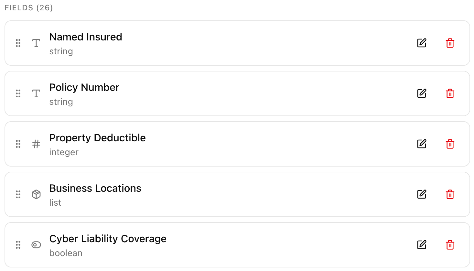Edit the Business Locations field
The height and width of the screenshot is (271, 474).
point(422,194)
